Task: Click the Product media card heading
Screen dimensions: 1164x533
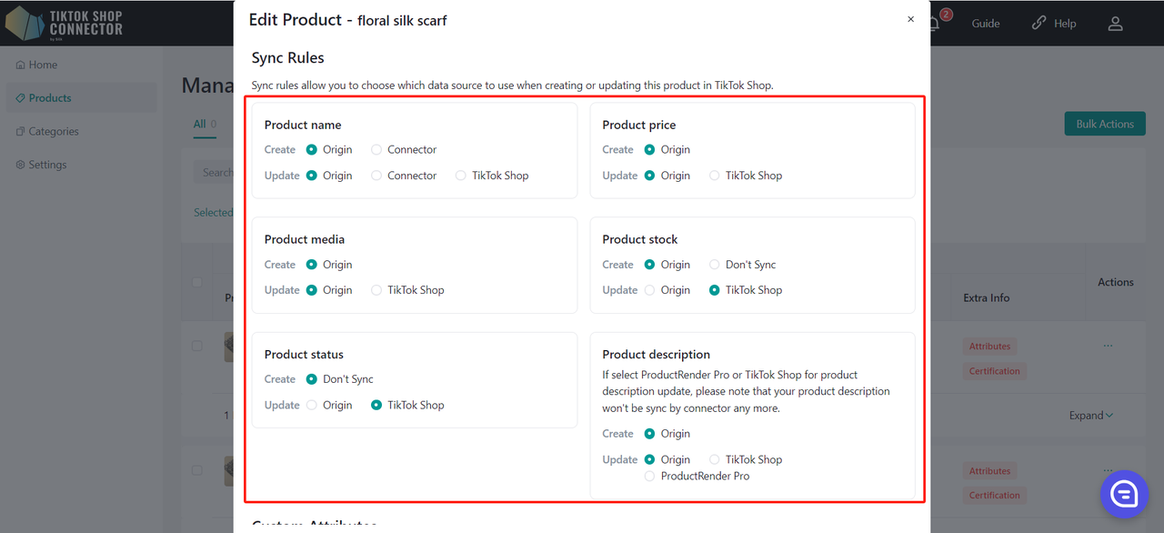Action: point(305,240)
